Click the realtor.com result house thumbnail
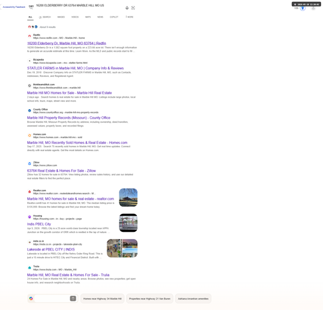323x310 pixels. pos(129,198)
